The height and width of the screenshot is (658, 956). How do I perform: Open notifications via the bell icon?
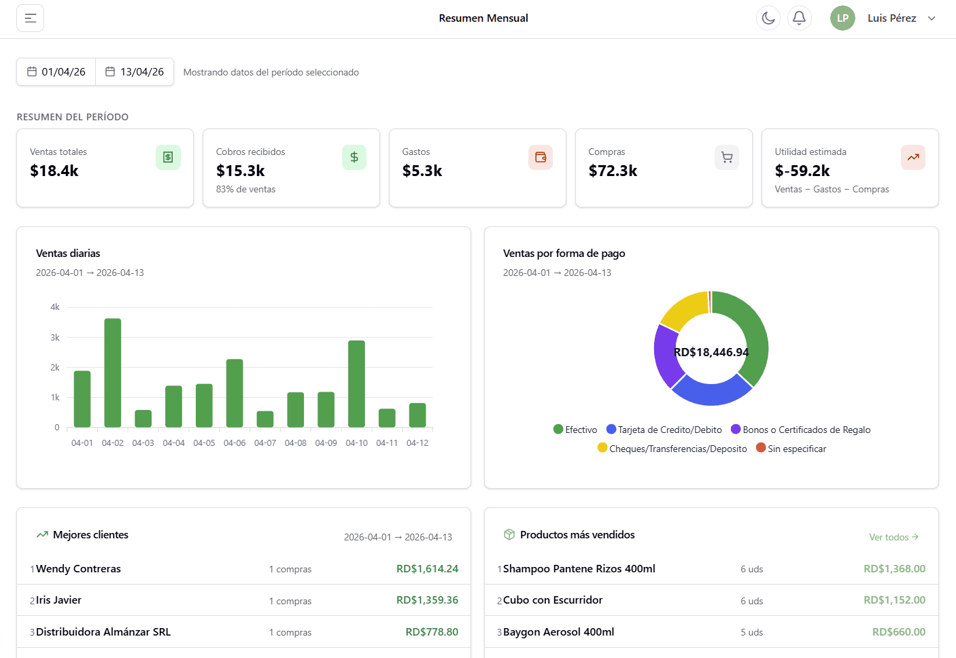pyautogui.click(x=800, y=18)
